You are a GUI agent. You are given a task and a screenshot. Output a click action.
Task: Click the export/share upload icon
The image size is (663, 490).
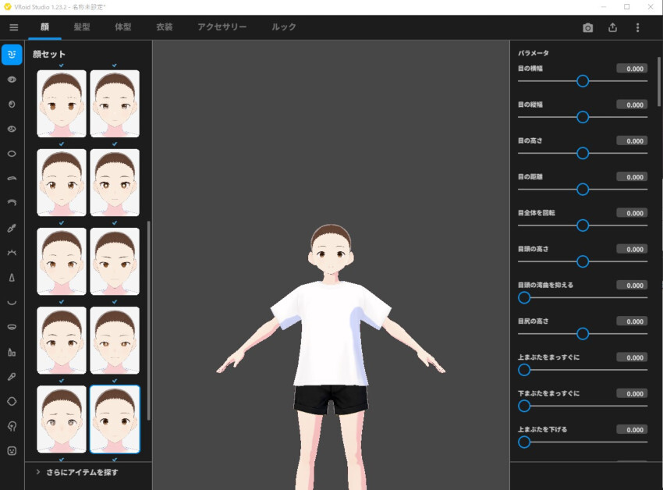pyautogui.click(x=612, y=27)
